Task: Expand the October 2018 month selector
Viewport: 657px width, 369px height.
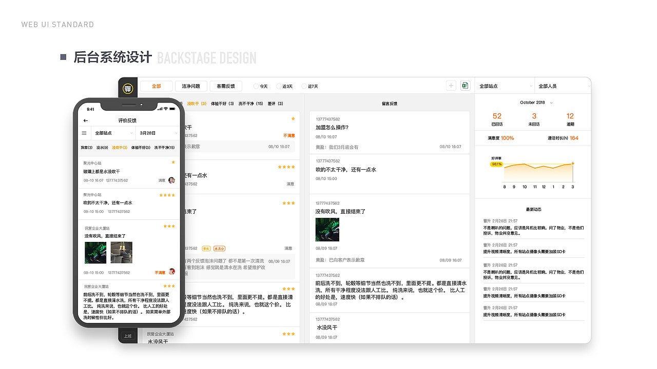Action: [x=536, y=102]
